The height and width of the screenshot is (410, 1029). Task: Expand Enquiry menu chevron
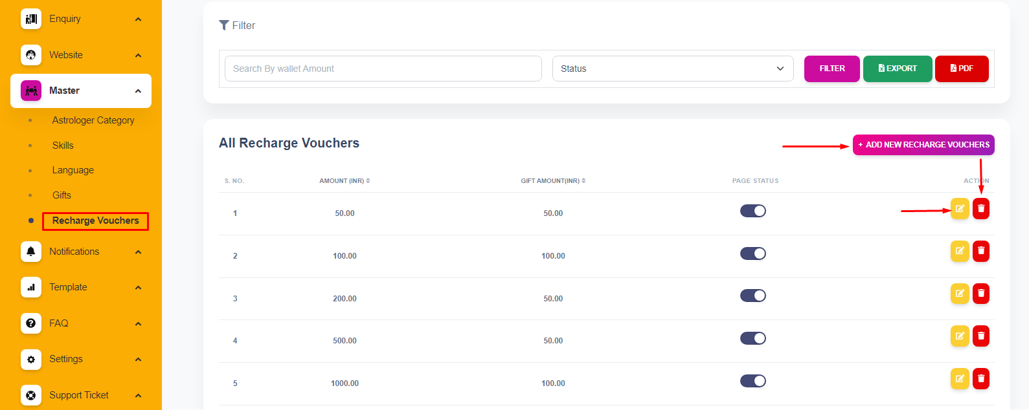point(138,19)
